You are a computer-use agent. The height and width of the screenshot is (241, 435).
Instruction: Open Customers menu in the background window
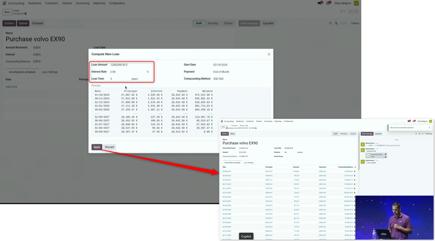[x=52, y=3]
